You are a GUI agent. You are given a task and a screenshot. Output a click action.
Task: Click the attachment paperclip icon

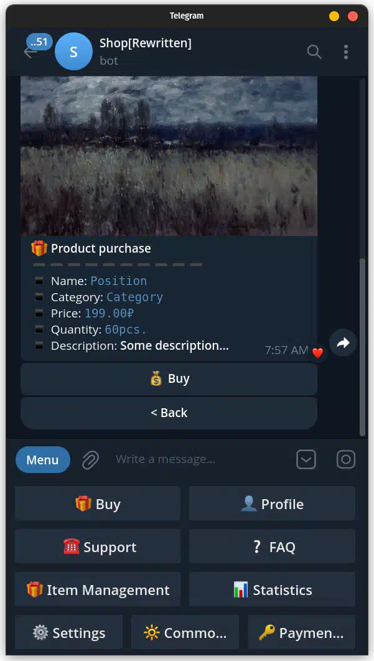[90, 459]
